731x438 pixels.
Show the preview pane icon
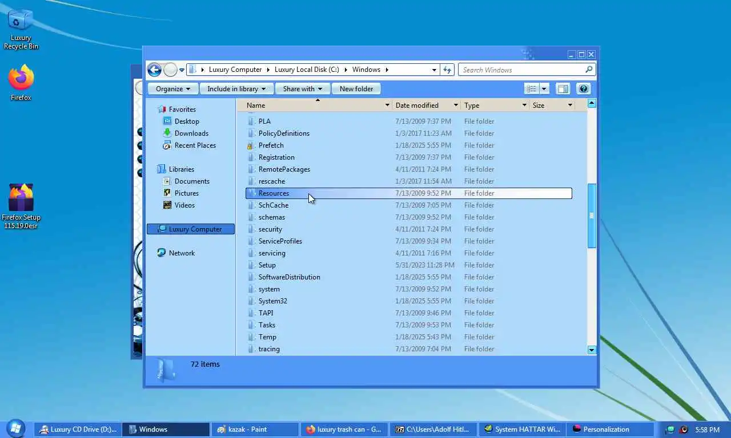563,89
